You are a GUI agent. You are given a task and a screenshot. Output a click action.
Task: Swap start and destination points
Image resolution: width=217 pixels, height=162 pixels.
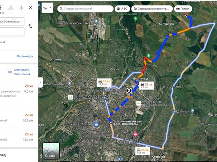click(30, 26)
